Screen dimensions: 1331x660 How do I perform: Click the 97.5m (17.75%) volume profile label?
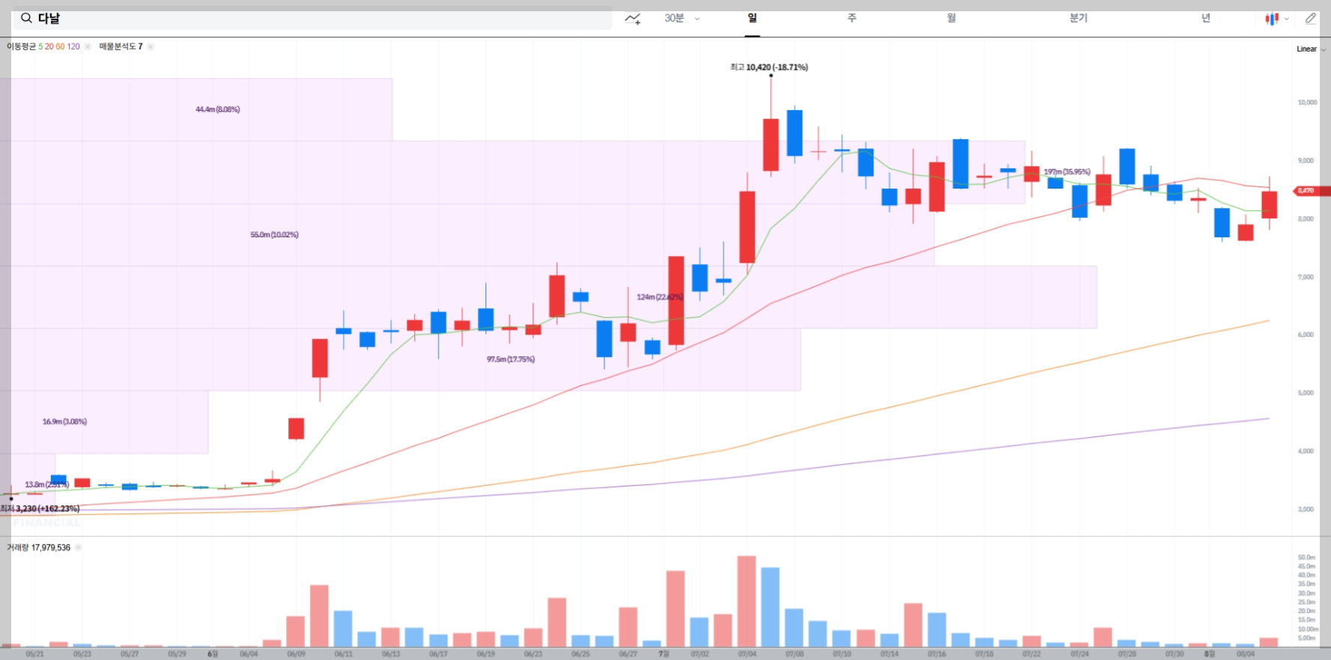tap(511, 359)
